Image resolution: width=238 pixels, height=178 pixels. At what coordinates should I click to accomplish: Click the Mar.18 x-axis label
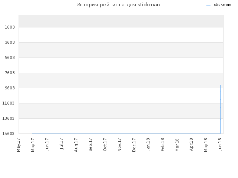(177, 145)
